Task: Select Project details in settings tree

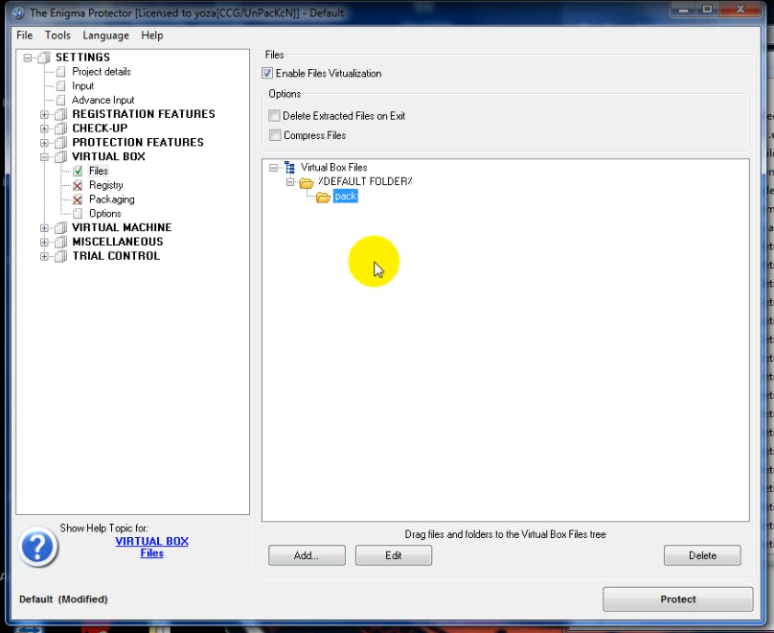Action: click(102, 72)
